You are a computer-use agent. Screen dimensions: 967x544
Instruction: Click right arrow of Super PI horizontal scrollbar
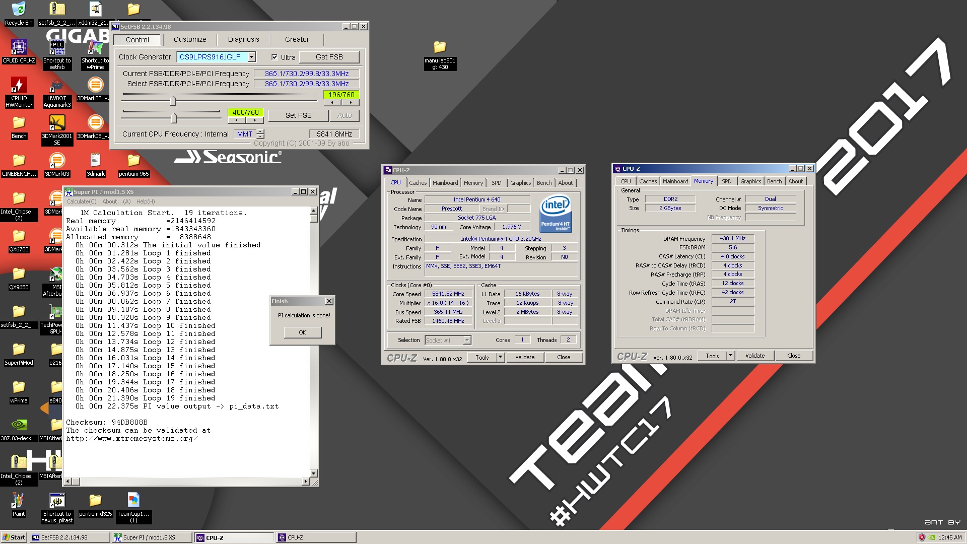(305, 482)
